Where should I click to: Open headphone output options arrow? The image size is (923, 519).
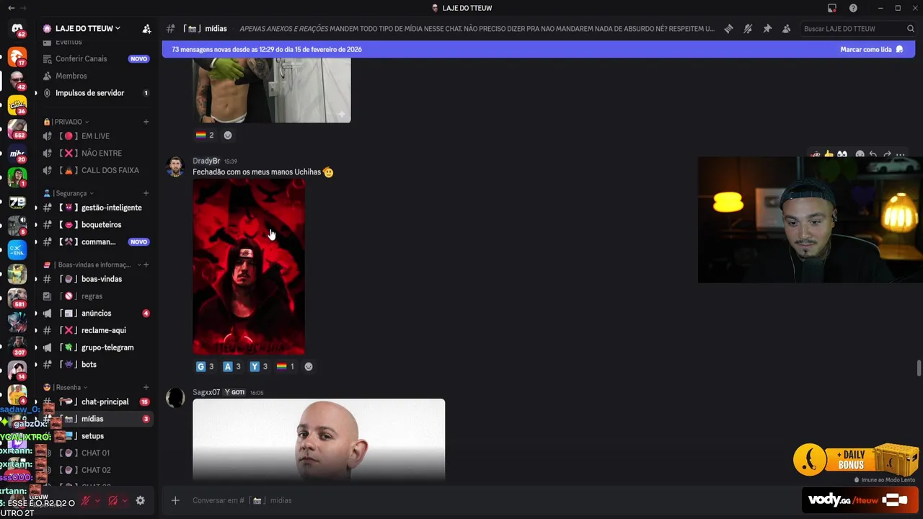125,500
